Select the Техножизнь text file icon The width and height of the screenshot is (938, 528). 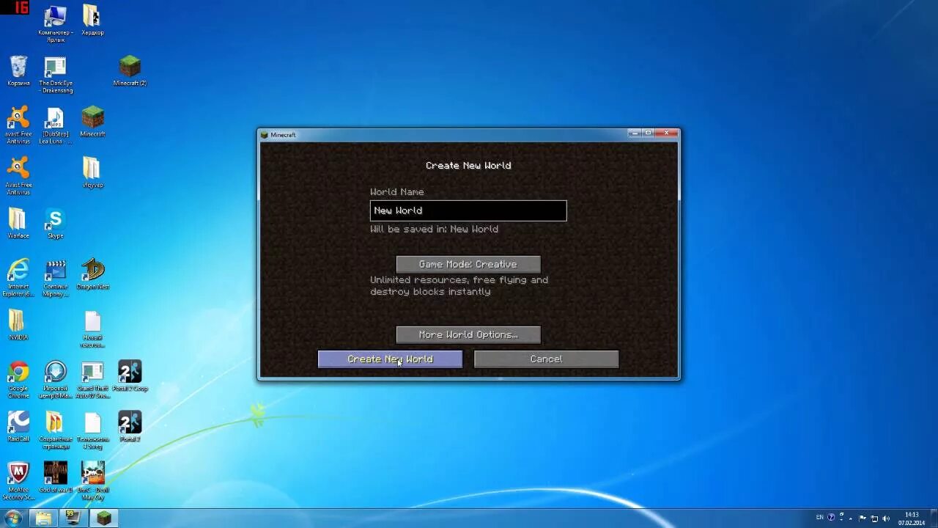click(92, 430)
